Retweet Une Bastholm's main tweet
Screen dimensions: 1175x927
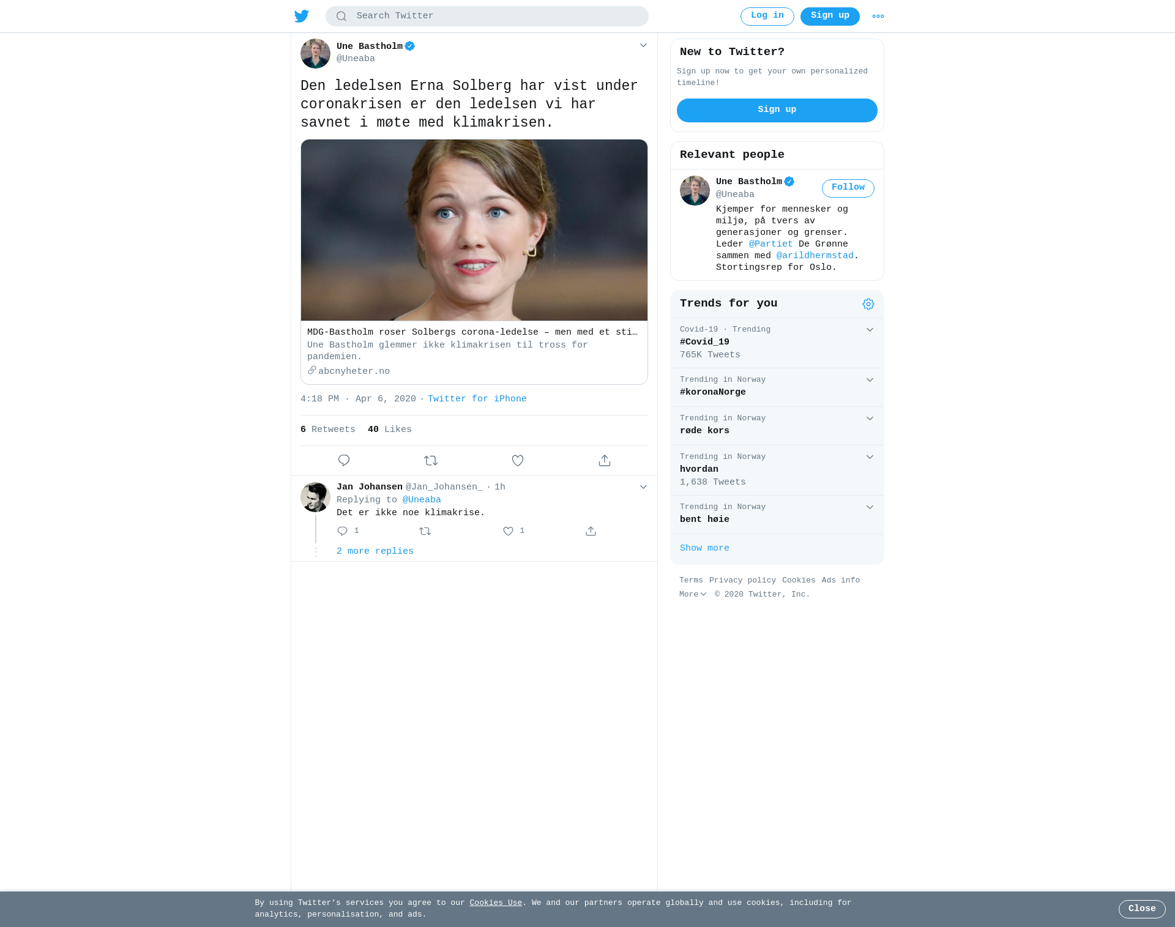[x=431, y=460]
